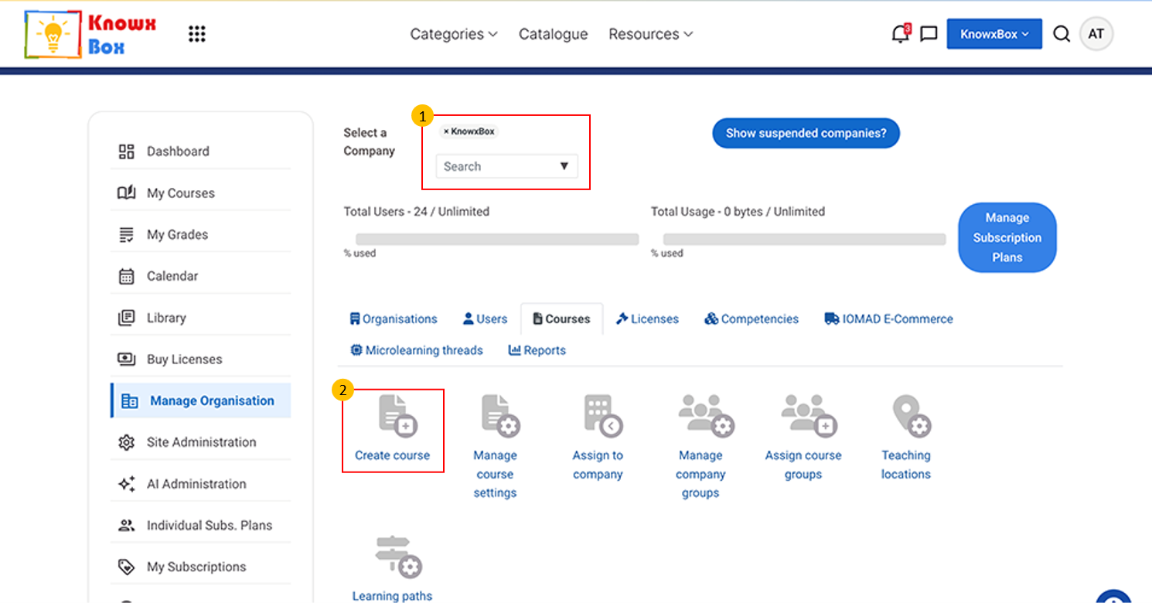1152x603 pixels.
Task: Open the AT user avatar menu
Action: click(x=1096, y=34)
